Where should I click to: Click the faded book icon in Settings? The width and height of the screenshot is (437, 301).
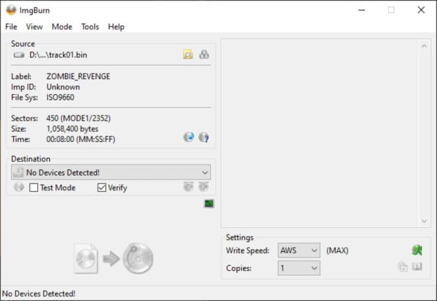(417, 267)
